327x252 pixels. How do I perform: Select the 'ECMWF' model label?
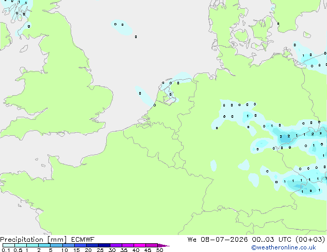tap(83, 240)
